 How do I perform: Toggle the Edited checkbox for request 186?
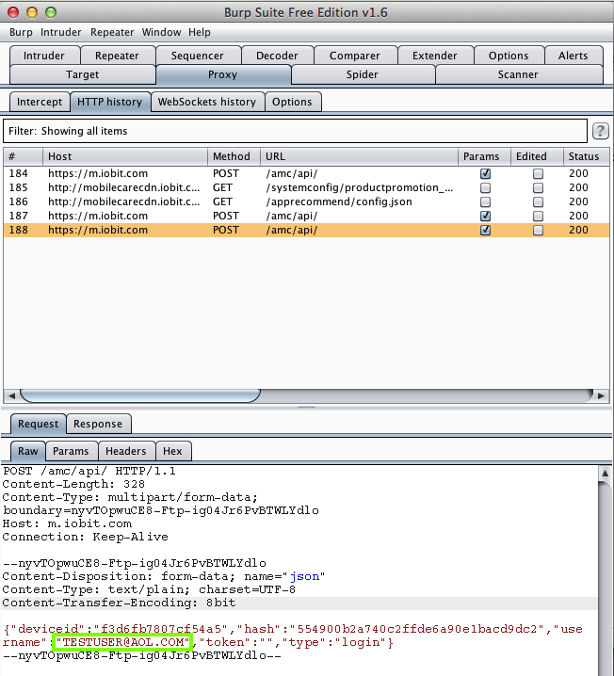(x=538, y=202)
